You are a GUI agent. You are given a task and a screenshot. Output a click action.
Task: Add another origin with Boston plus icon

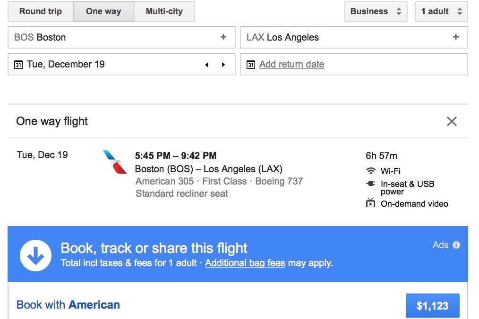pyautogui.click(x=223, y=37)
